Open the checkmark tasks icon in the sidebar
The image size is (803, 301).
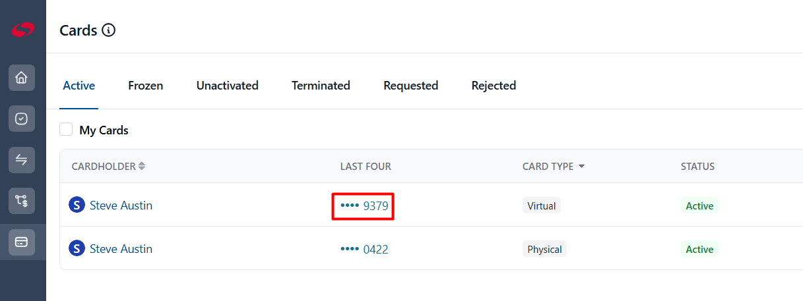pyautogui.click(x=22, y=119)
